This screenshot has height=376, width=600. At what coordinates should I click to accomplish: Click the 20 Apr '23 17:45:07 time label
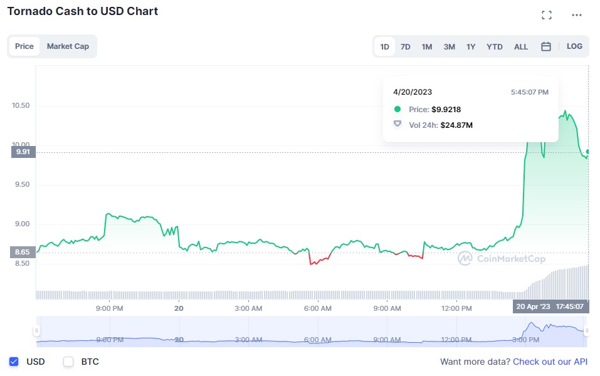550,306
